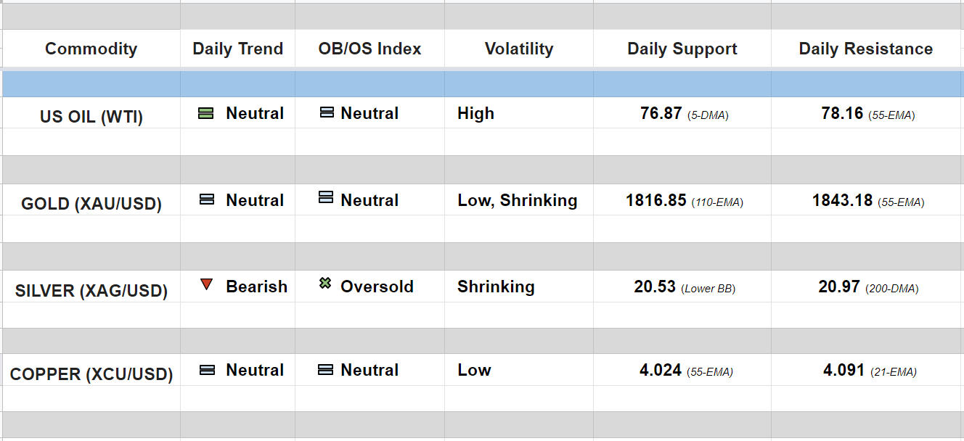This screenshot has height=441, width=964.
Task: Select the Daily Trend column header
Action: point(237,49)
